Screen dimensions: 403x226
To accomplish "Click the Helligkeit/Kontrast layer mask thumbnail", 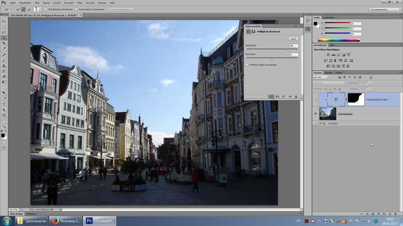I will coord(356,99).
